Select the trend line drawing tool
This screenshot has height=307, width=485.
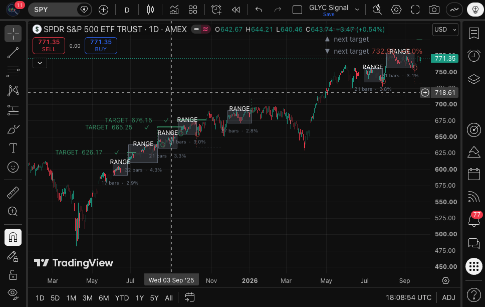(x=13, y=53)
